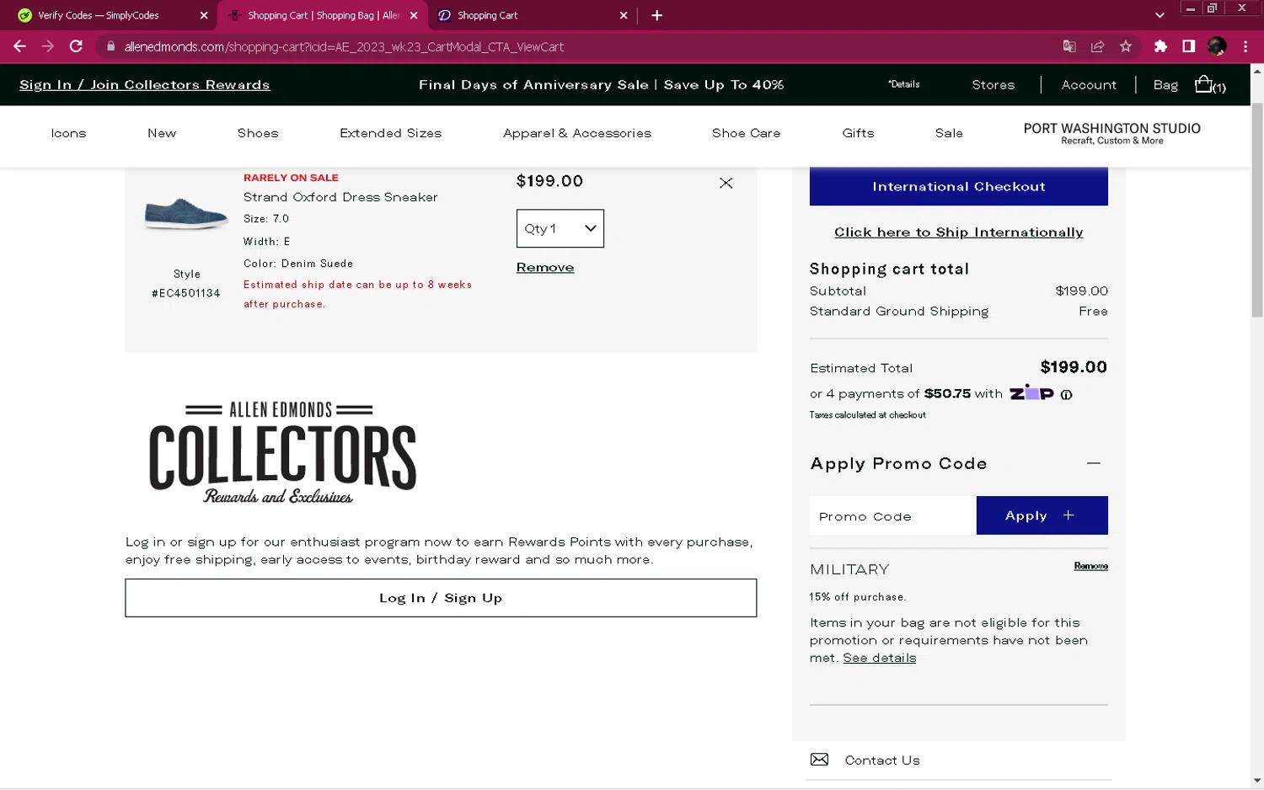The width and height of the screenshot is (1264, 790).
Task: Click Sign In / Join Collectors Rewards
Action: click(145, 85)
